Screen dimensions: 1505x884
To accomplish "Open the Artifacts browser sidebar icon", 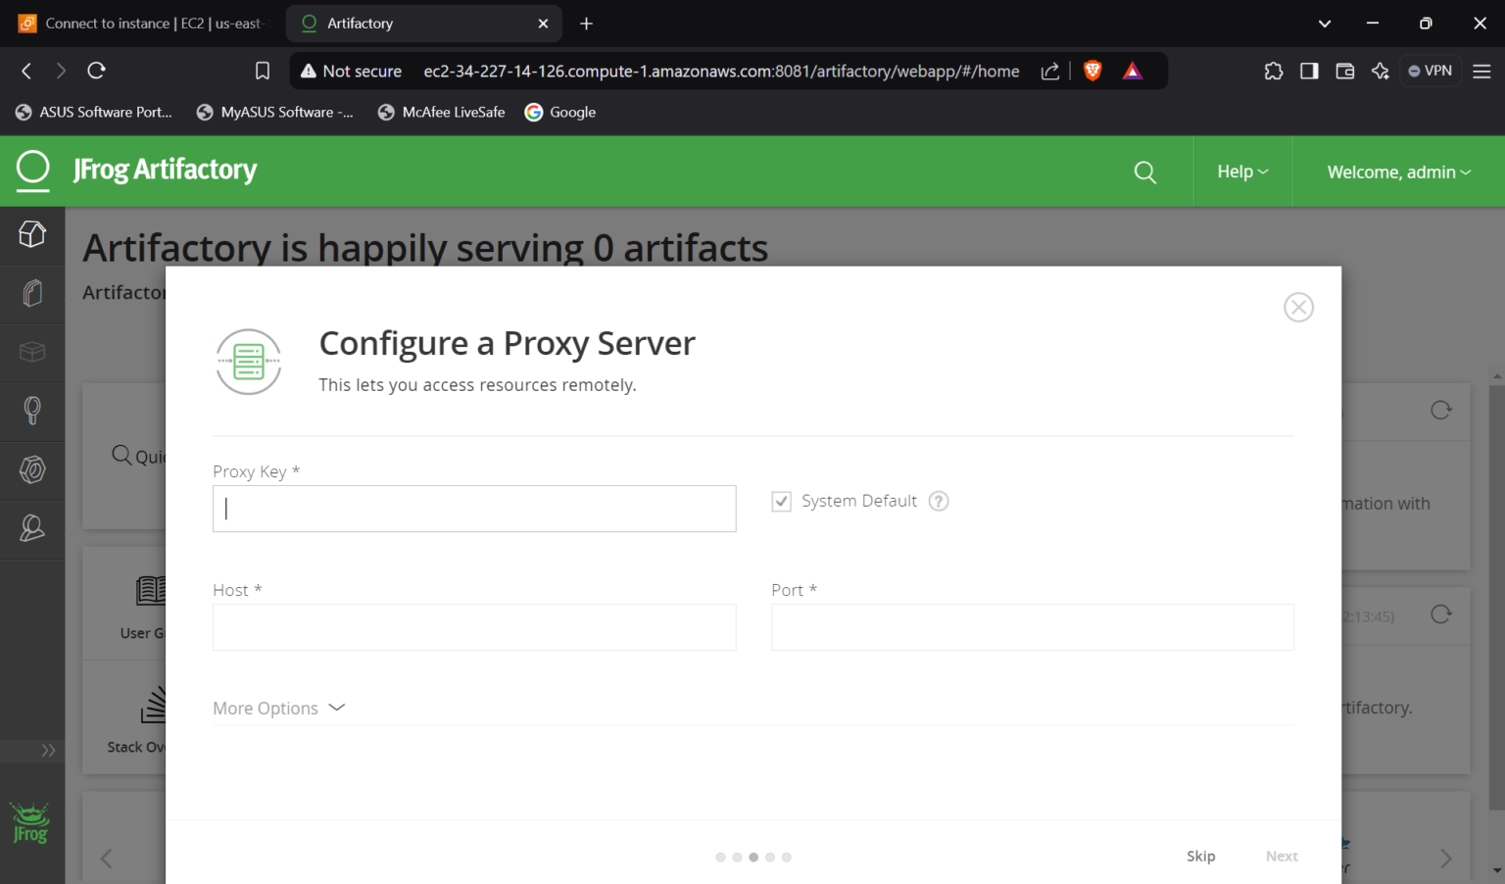I will [31, 293].
